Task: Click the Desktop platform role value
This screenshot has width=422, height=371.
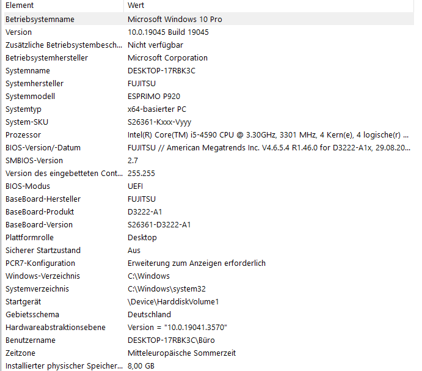Action: pyautogui.click(x=142, y=238)
